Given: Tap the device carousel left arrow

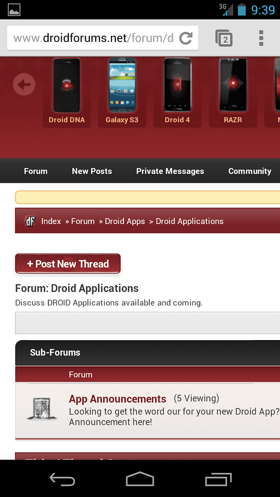Looking at the screenshot, I should (24, 84).
